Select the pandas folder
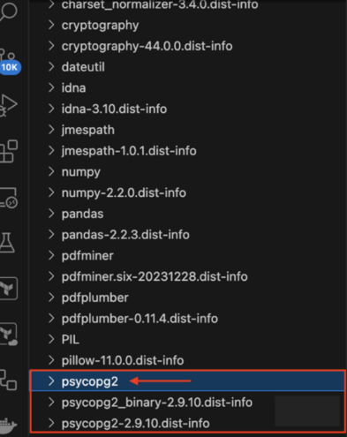The height and width of the screenshot is (437, 347). [188, 214]
